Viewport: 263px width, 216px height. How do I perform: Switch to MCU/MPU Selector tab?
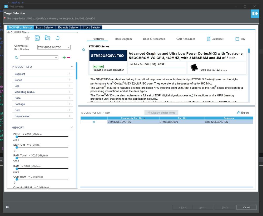[20, 27]
